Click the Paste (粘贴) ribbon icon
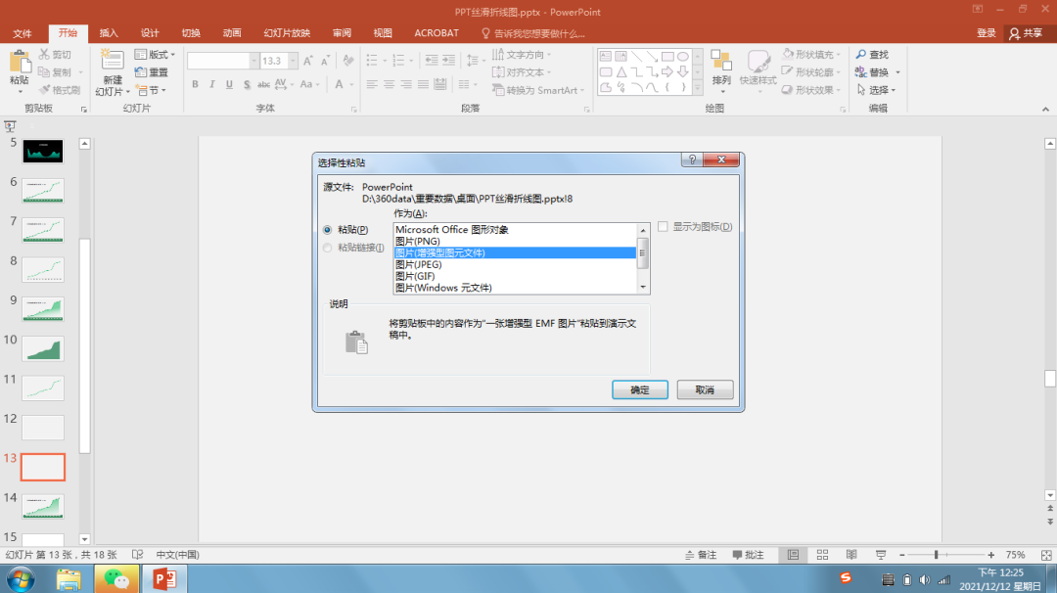 pyautogui.click(x=20, y=63)
